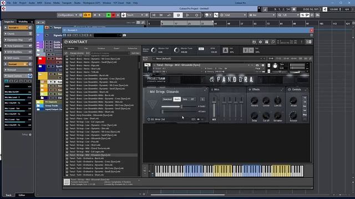355x199 pixels.
Task: Select Tonal - Strings - Low - Pizz.nki file
Action: tap(84, 142)
